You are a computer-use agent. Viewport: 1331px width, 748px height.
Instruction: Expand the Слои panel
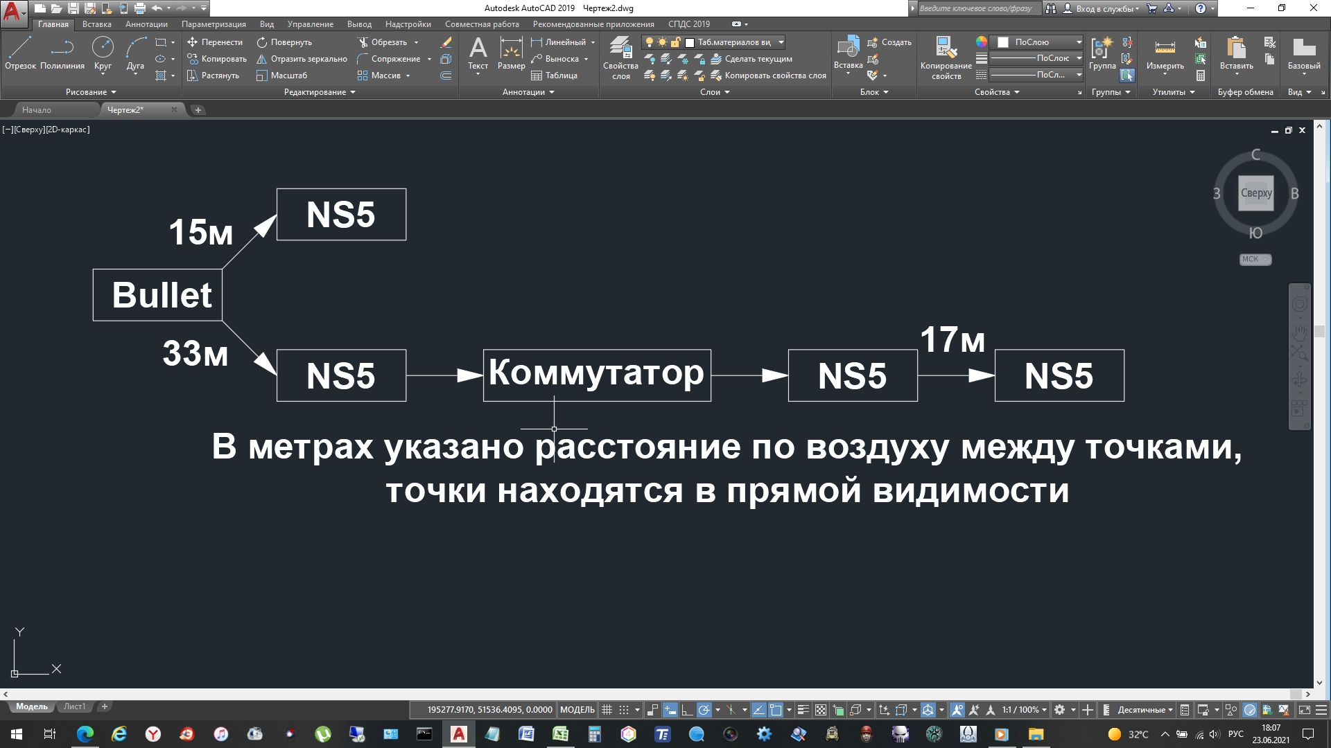point(715,92)
